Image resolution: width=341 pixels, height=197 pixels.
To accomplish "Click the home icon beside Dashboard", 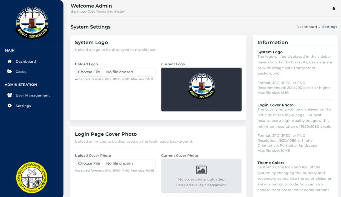I will pyautogui.click(x=10, y=61).
